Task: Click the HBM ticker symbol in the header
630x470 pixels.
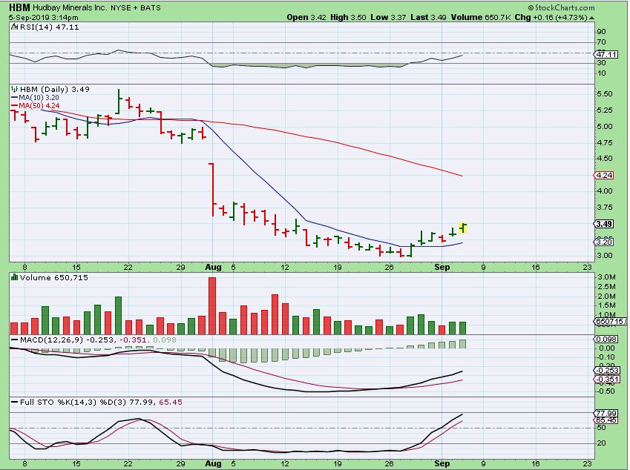Action: (19, 7)
